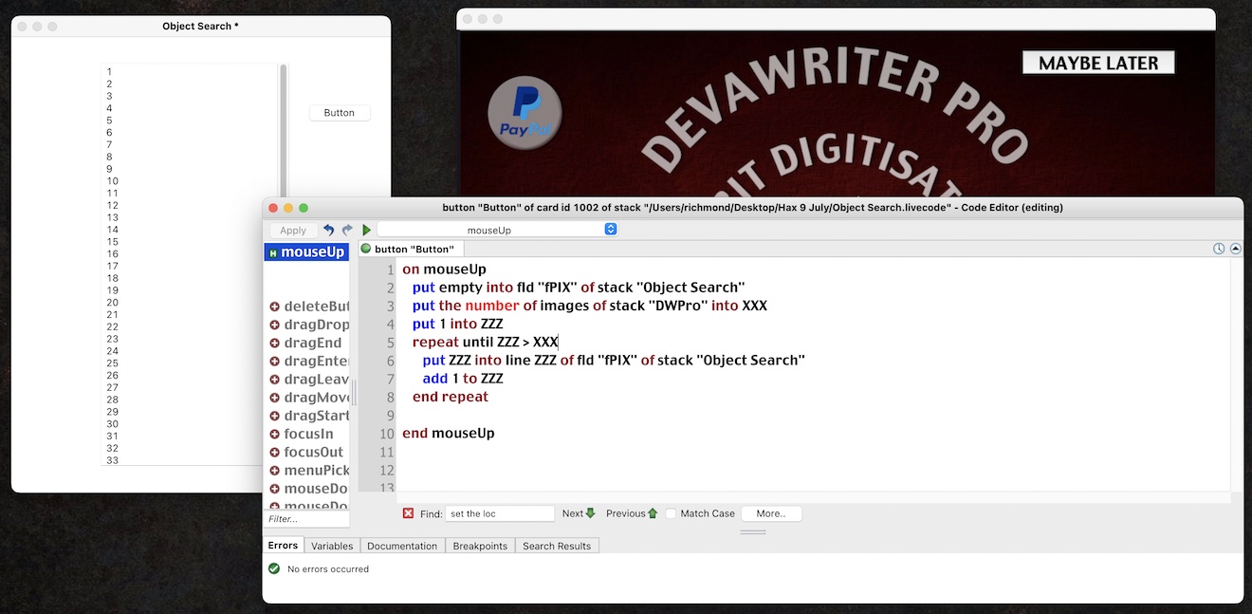Click the PayPal logo
The image size is (1252, 614).
coord(525,113)
